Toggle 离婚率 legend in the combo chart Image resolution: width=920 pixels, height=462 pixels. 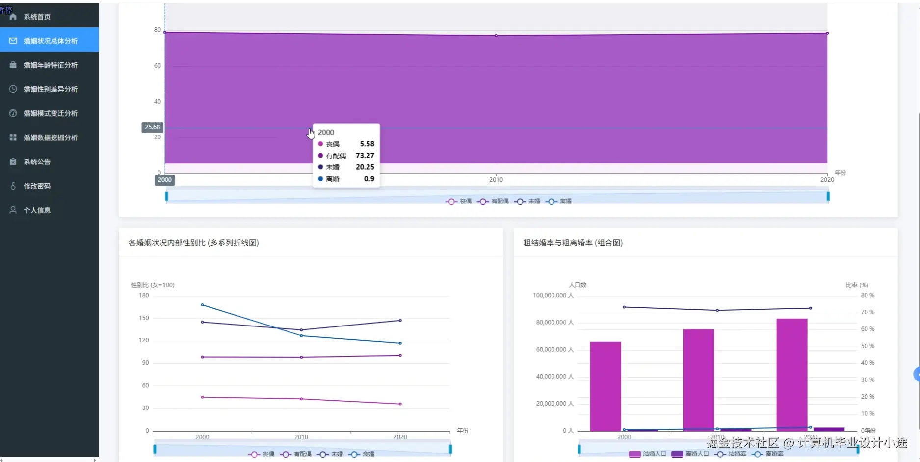pyautogui.click(x=768, y=454)
